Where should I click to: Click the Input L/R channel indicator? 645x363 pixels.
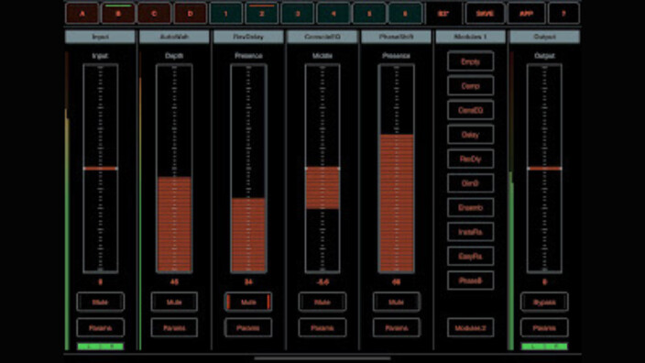tap(101, 346)
